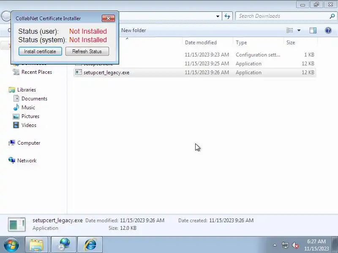Click the 1 KB size cell
Viewport: 338px width, 253px height.
pyautogui.click(x=309, y=55)
